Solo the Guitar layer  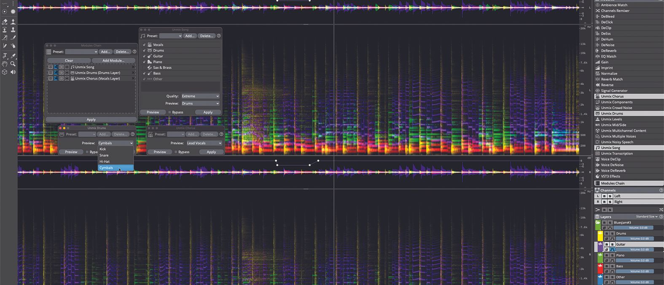613,245
